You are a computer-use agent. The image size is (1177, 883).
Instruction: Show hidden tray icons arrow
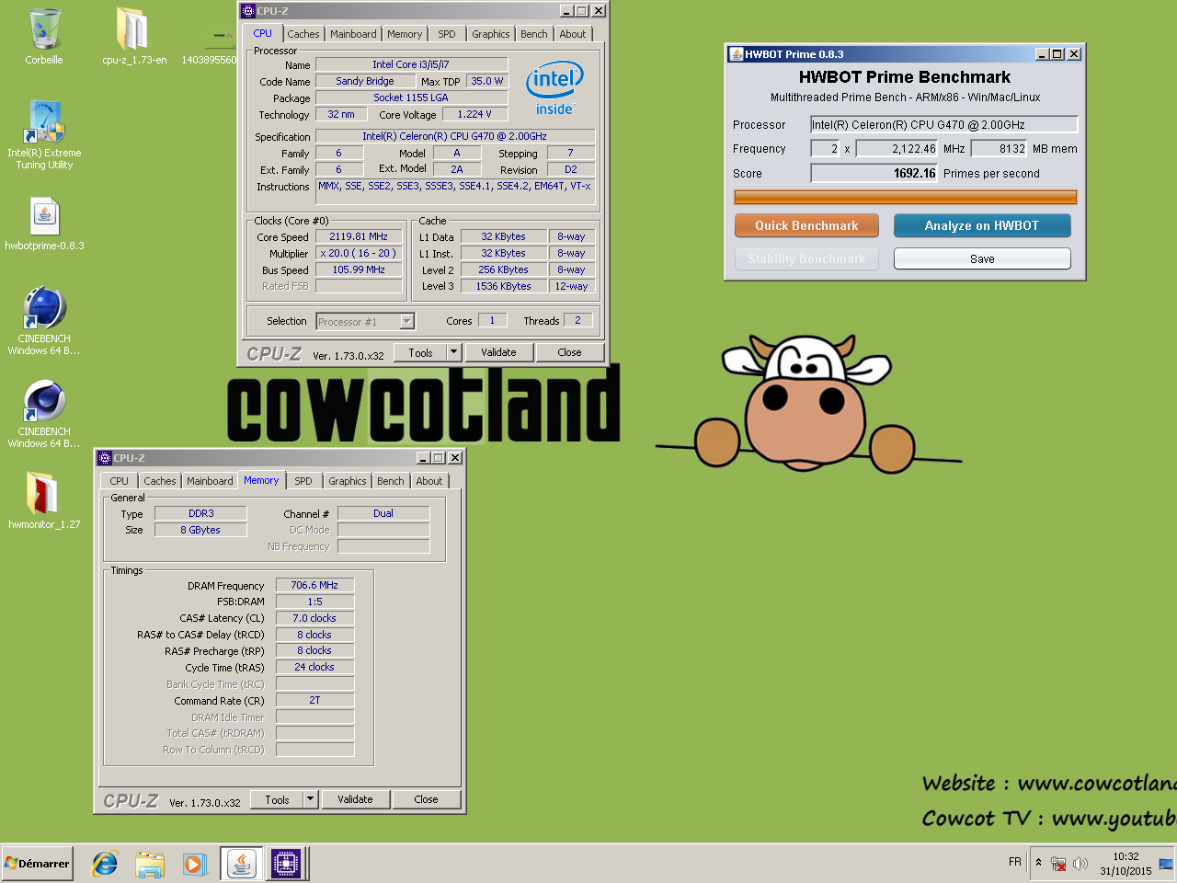click(1038, 863)
